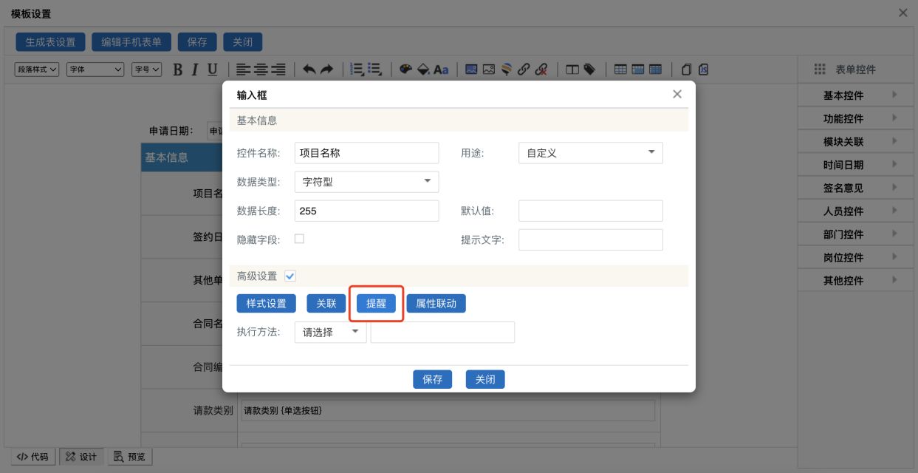
Task: Click the 提醒 button
Action: [376, 304]
